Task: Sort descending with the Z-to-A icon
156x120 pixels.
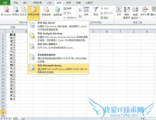Action: (x=80, y=16)
